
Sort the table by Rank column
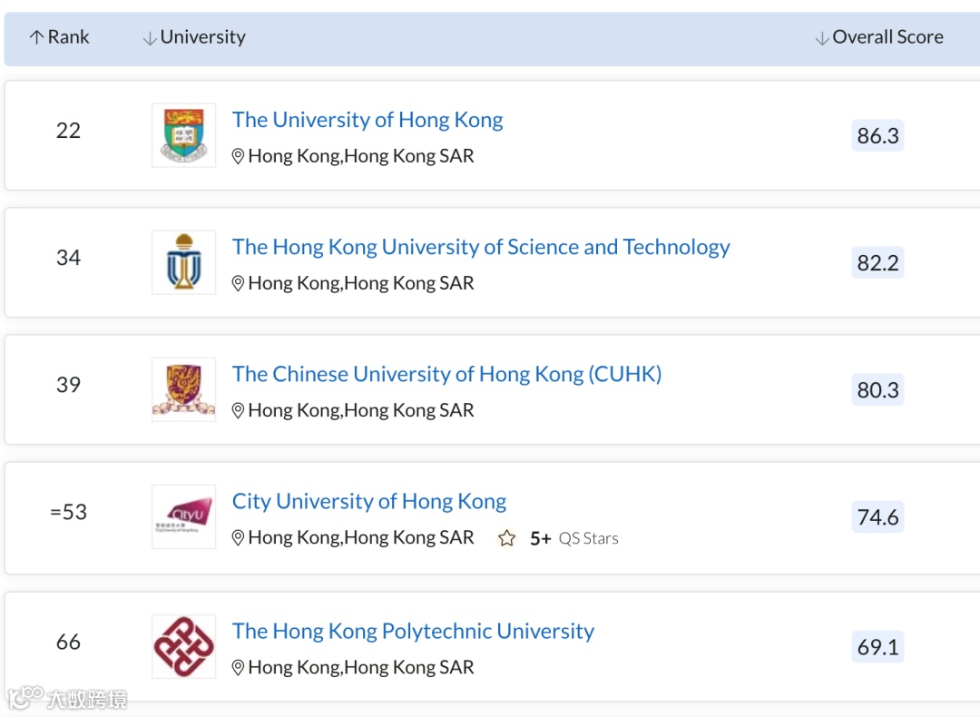(x=60, y=37)
